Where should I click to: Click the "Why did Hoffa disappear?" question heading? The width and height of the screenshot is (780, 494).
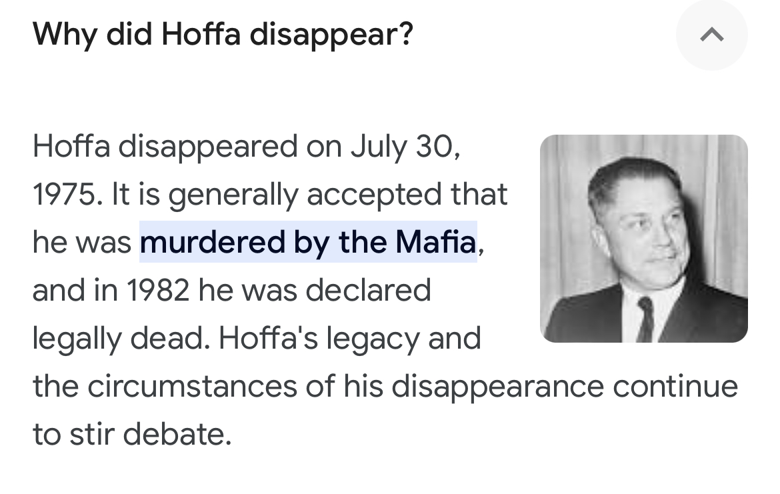click(223, 34)
